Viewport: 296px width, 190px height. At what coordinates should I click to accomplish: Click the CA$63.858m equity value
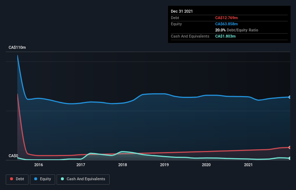click(x=226, y=24)
